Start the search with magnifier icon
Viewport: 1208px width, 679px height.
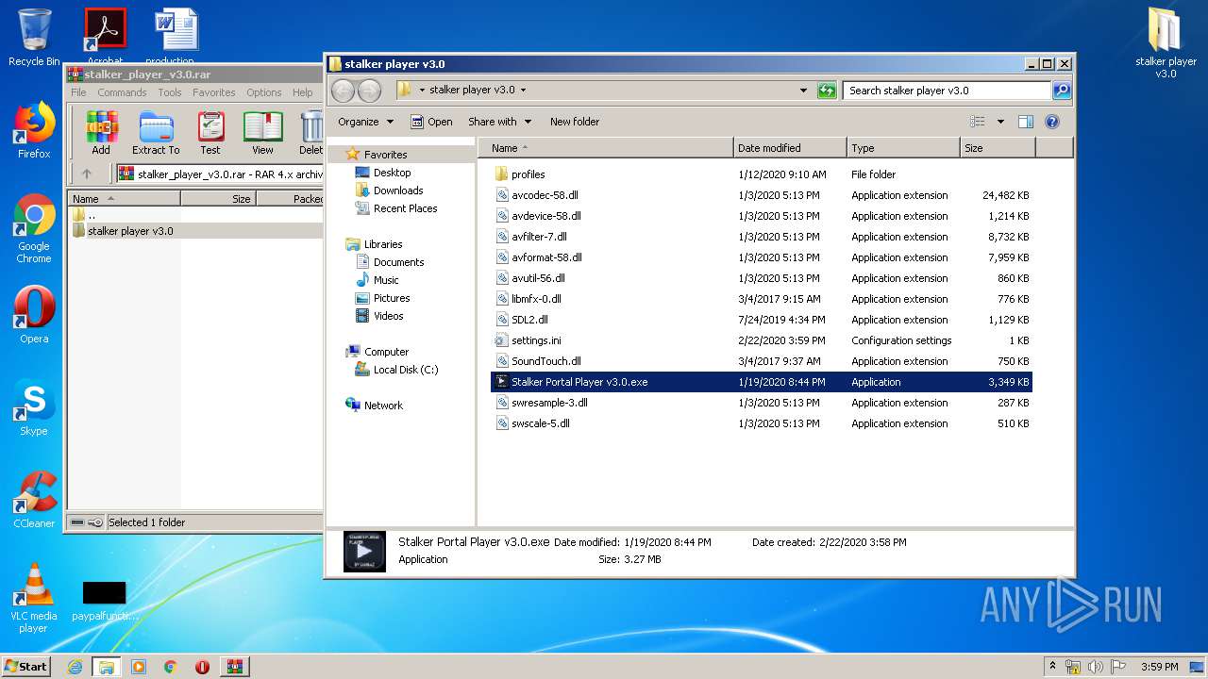pyautogui.click(x=1062, y=91)
